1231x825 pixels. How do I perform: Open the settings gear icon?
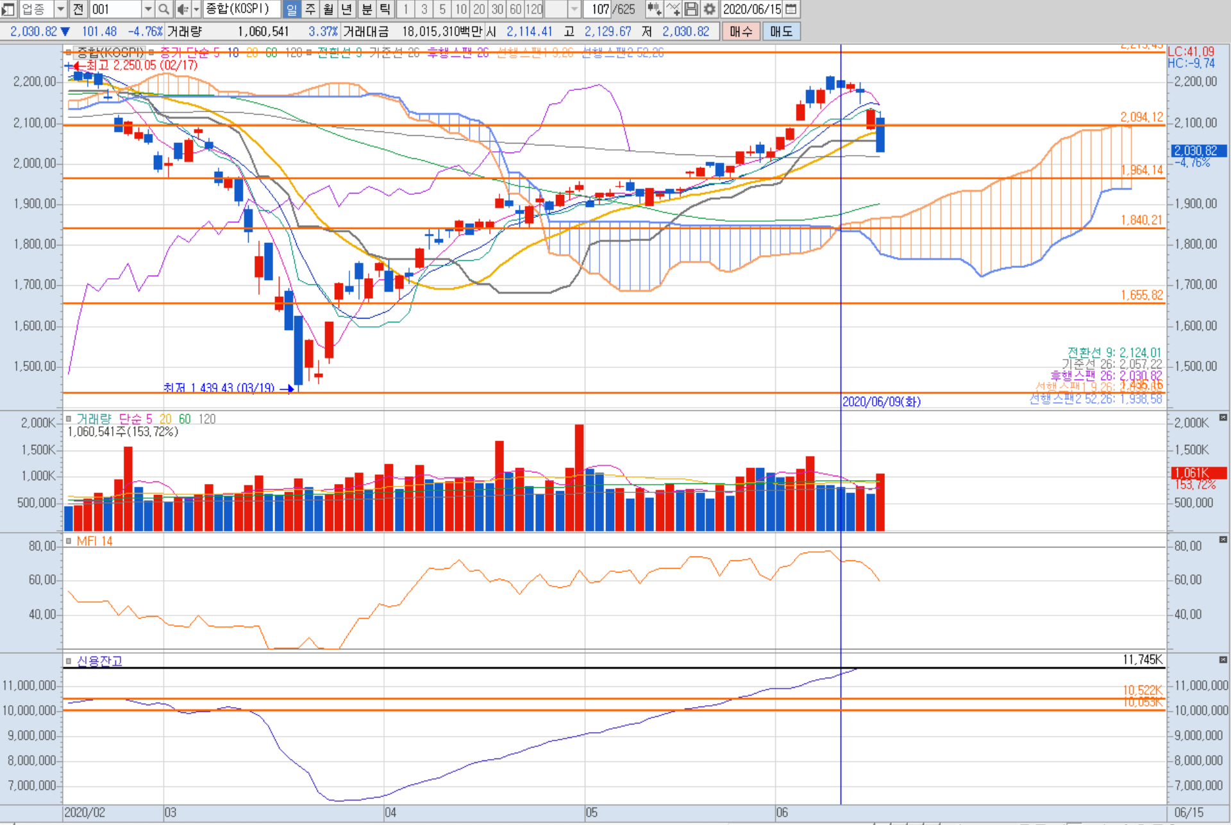(709, 9)
